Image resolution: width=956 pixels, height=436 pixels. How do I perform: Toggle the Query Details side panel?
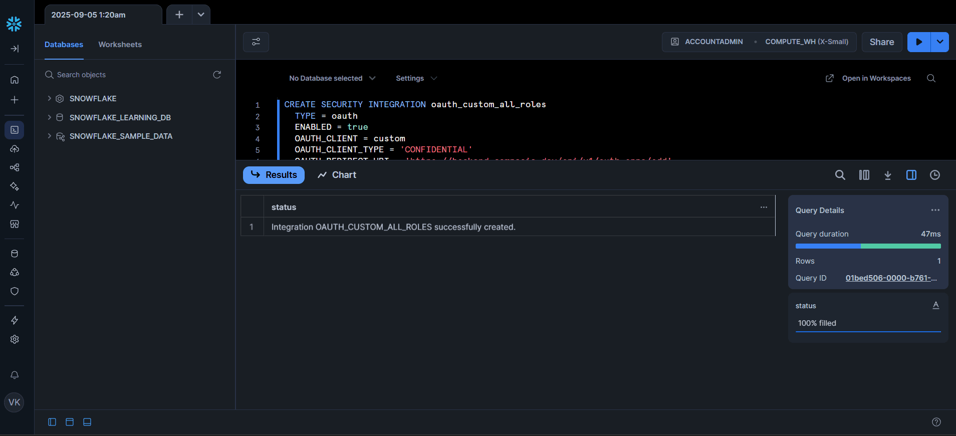click(911, 175)
